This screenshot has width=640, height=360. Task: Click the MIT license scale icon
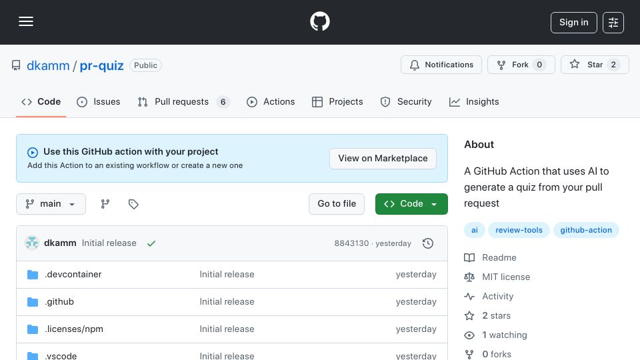tap(469, 277)
